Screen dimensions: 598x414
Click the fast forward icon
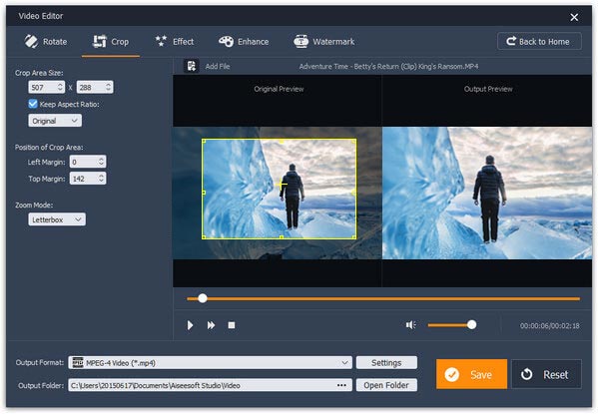coord(211,325)
